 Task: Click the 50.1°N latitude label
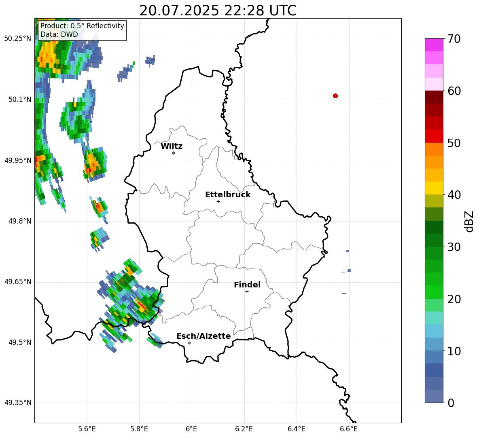click(20, 99)
